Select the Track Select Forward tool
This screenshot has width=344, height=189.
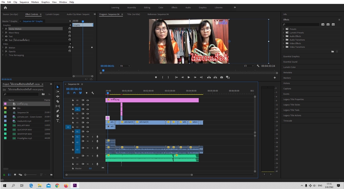[58, 92]
